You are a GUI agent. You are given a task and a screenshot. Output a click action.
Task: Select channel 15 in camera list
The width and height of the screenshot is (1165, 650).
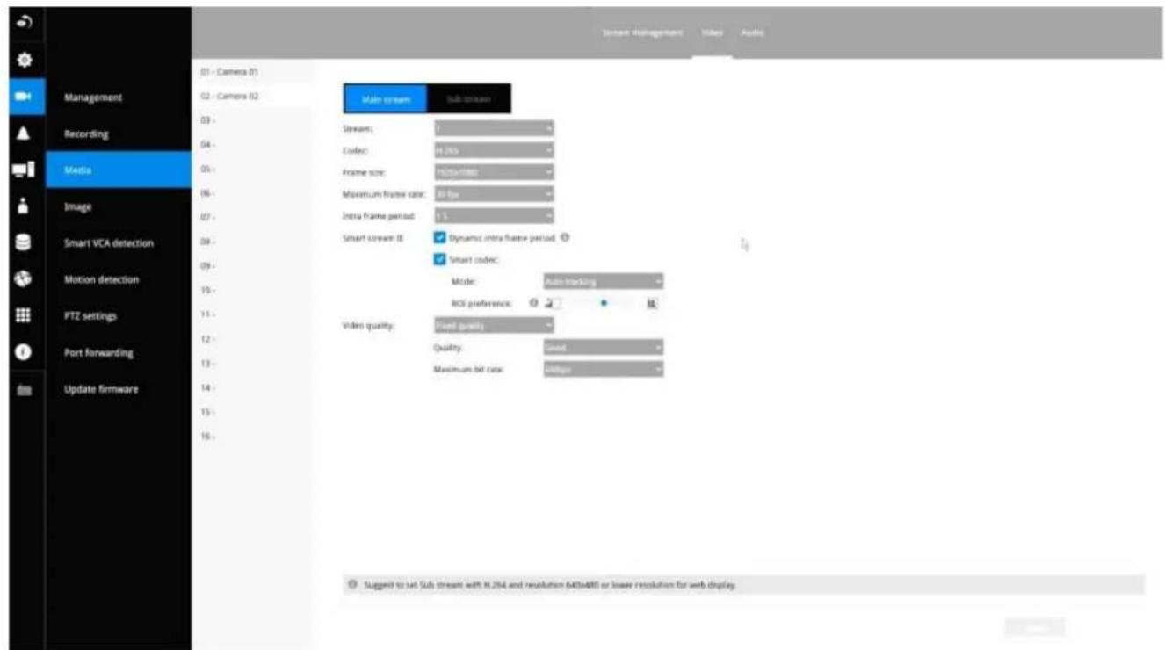(x=251, y=411)
